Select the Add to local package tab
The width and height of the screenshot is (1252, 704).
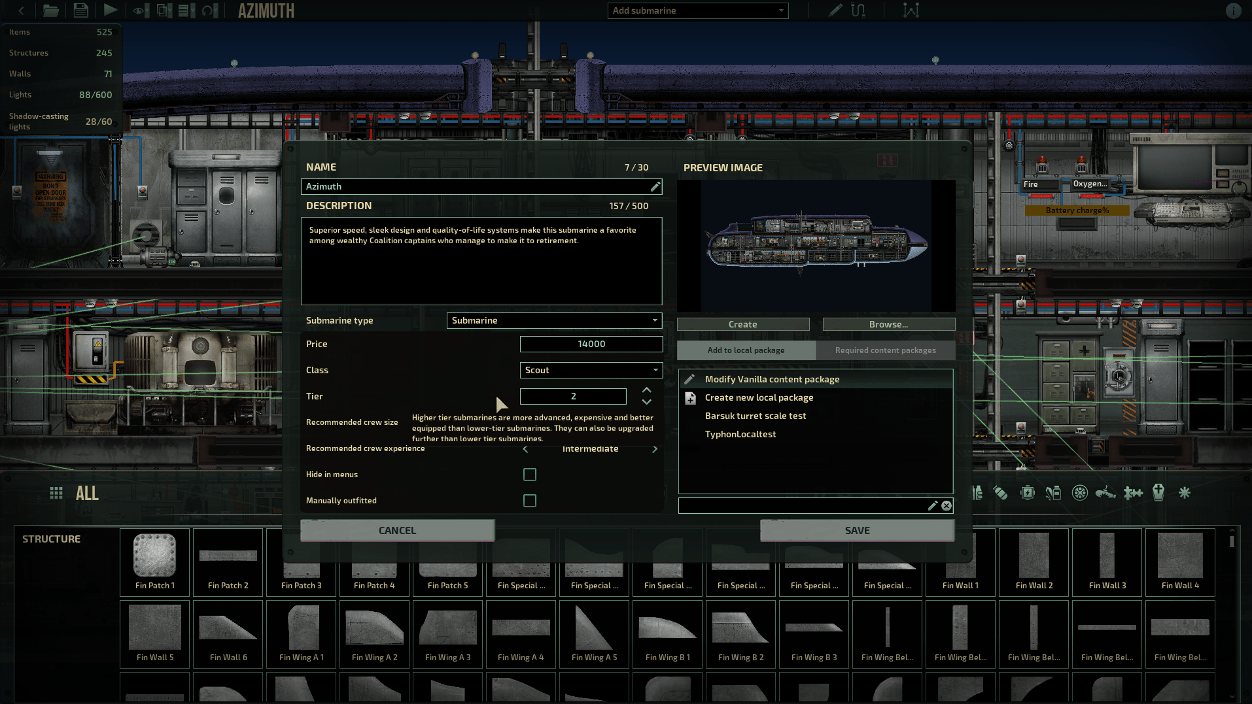tap(746, 350)
